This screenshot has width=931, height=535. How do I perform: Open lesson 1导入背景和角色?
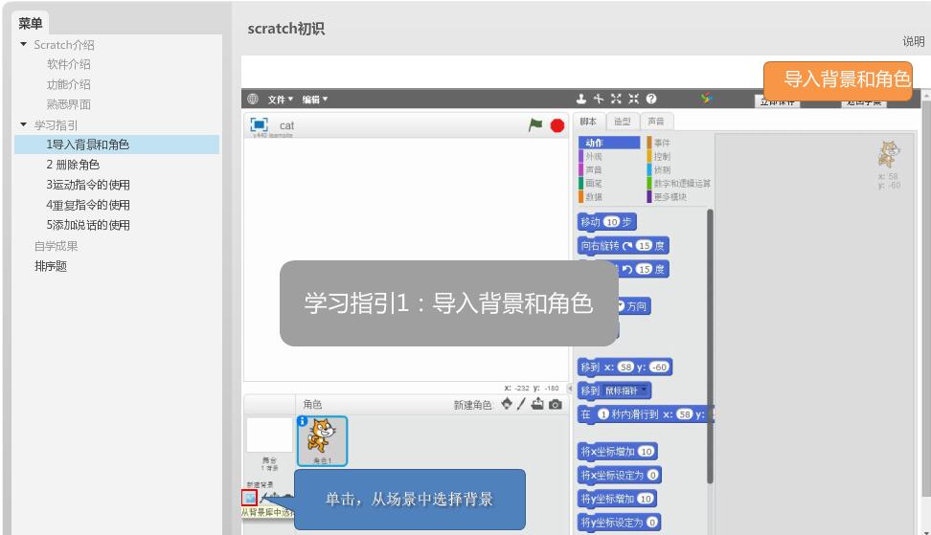(117, 145)
